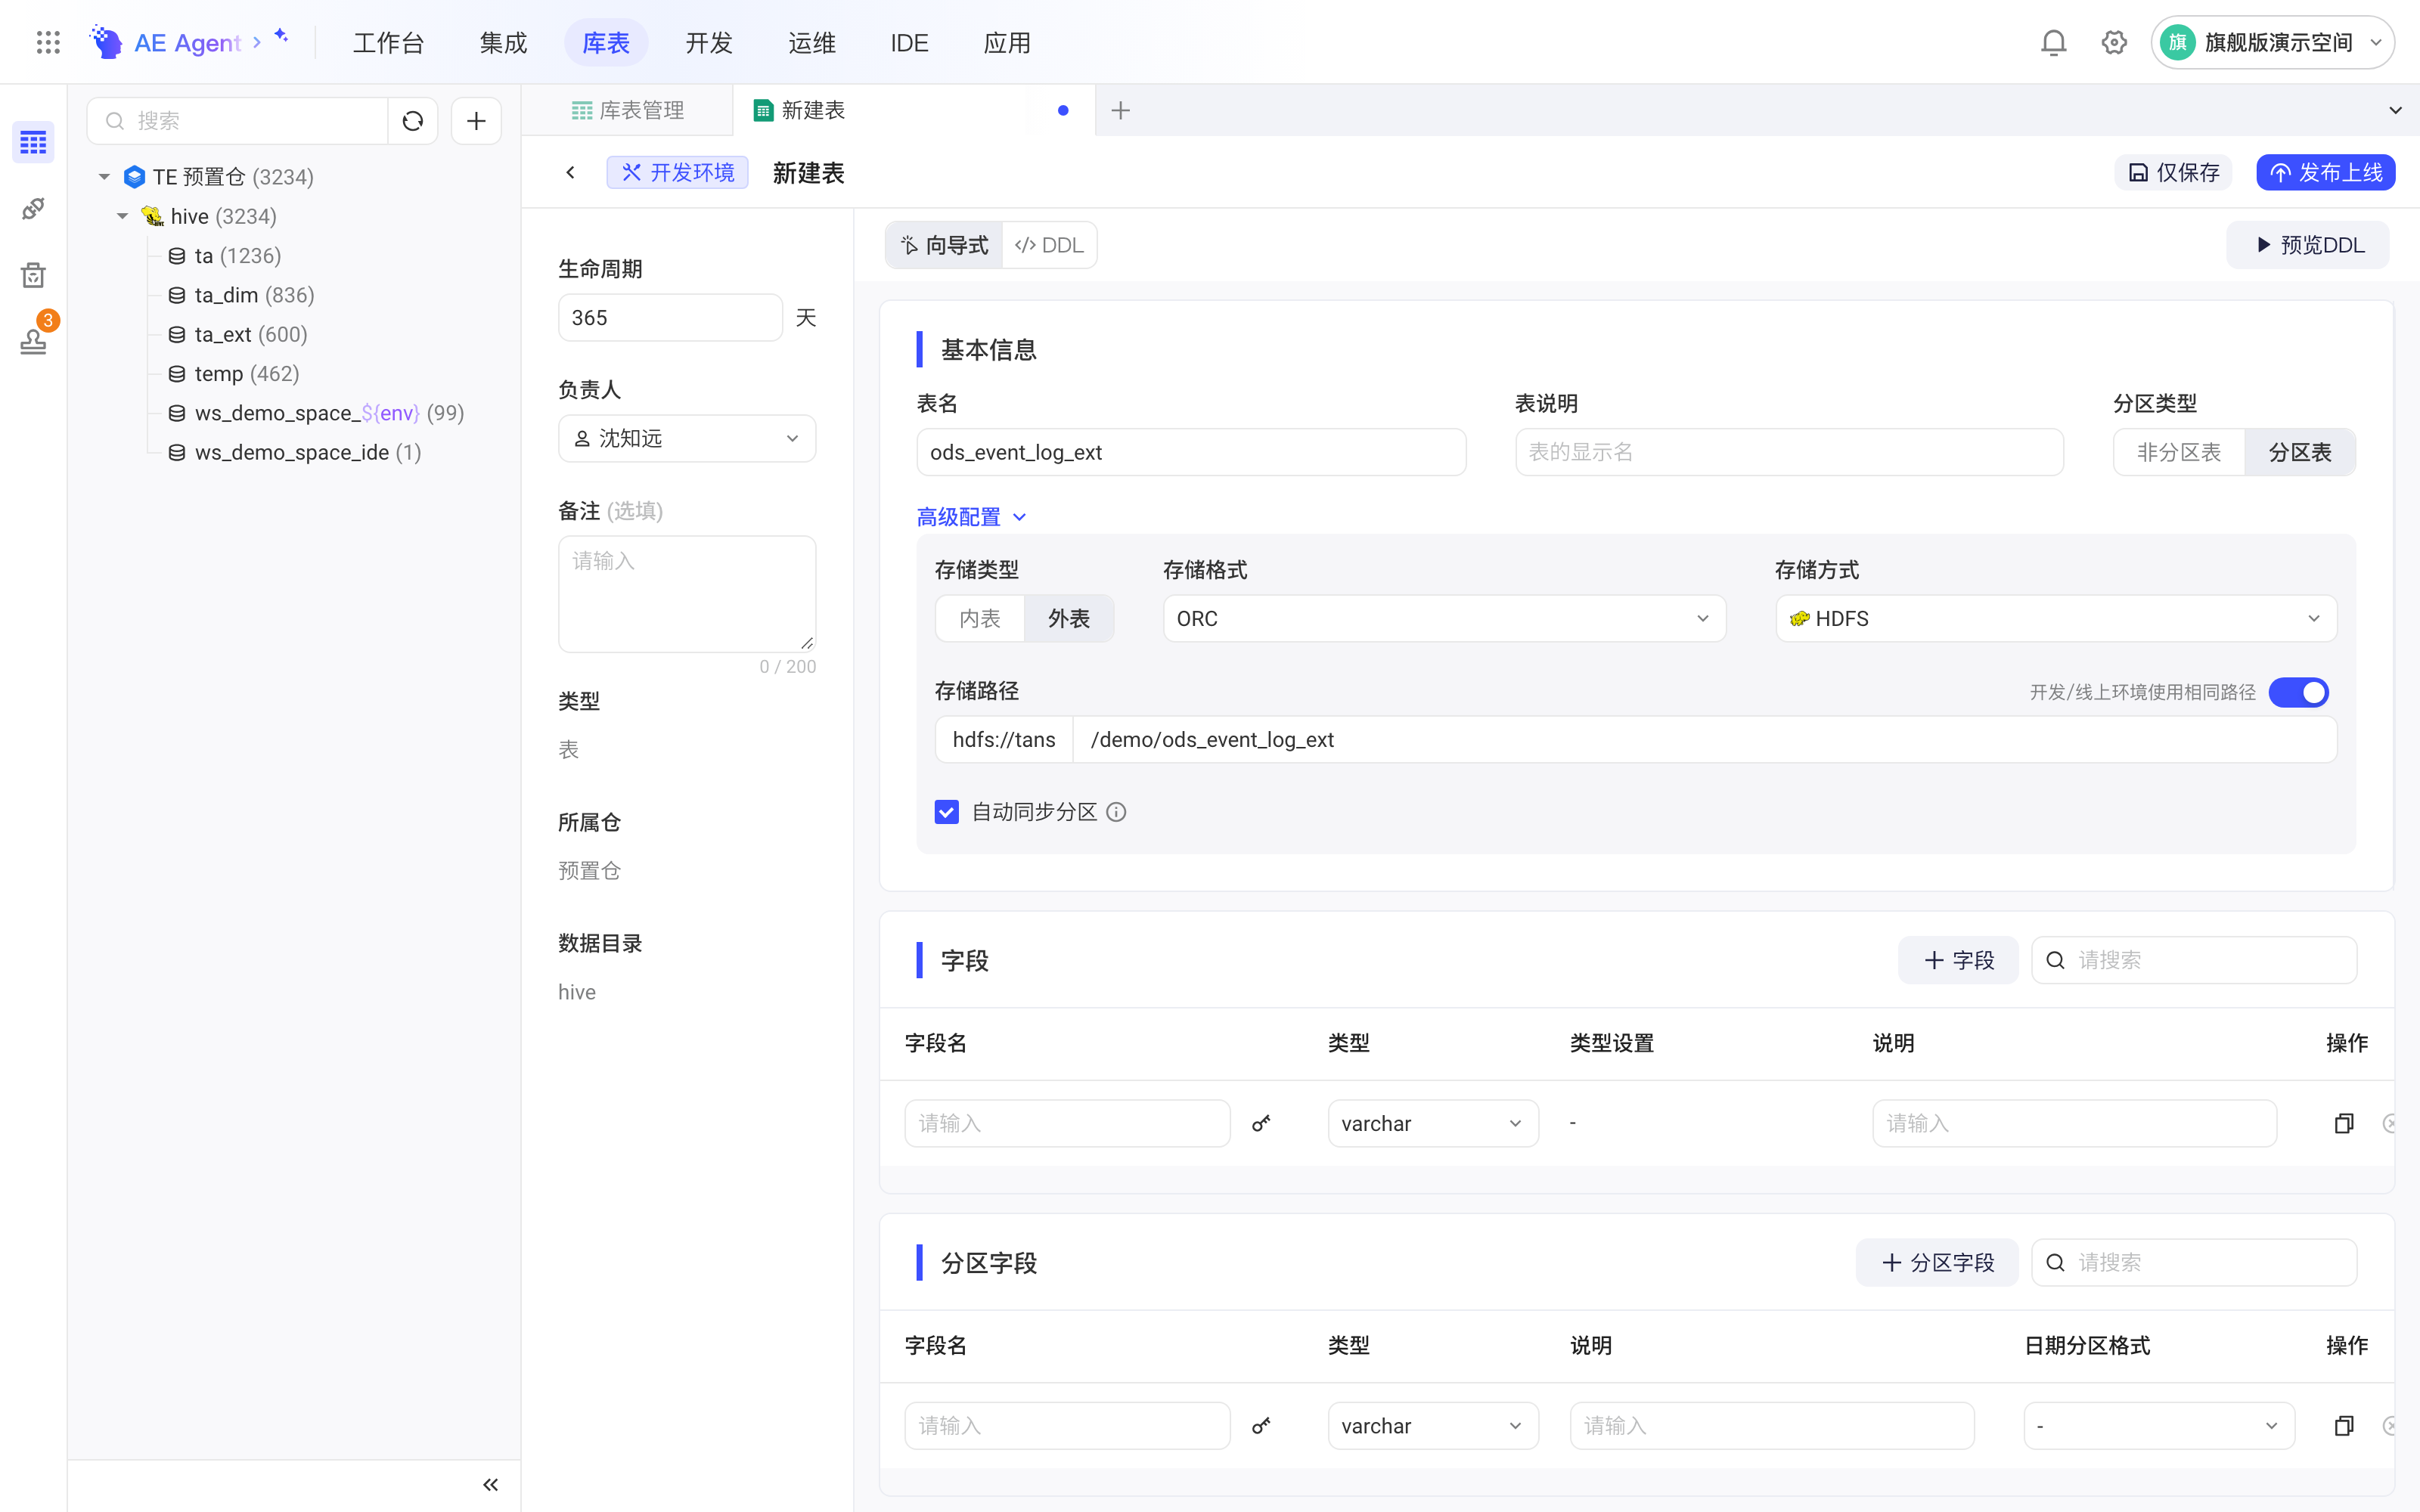Refresh the table tree list

point(413,121)
